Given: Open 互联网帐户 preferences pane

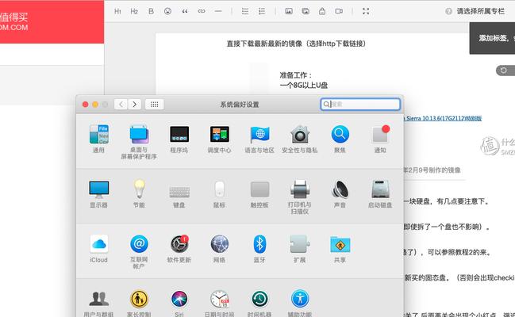Looking at the screenshot, I should 139,252.
